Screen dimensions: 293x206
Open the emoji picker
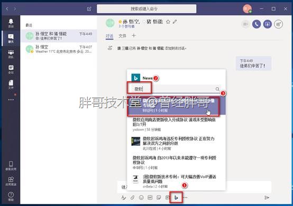141,198
